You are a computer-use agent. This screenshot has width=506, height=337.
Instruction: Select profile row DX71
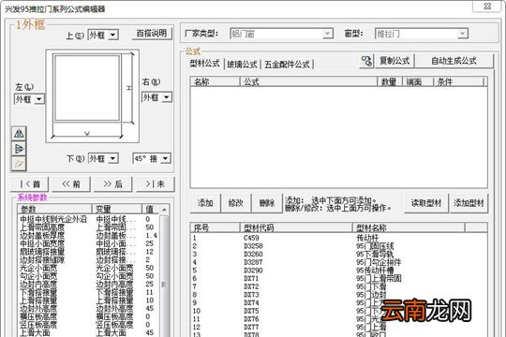338,278
